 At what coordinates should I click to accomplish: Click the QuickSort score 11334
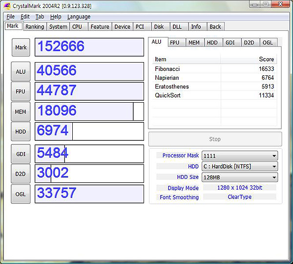click(x=266, y=95)
